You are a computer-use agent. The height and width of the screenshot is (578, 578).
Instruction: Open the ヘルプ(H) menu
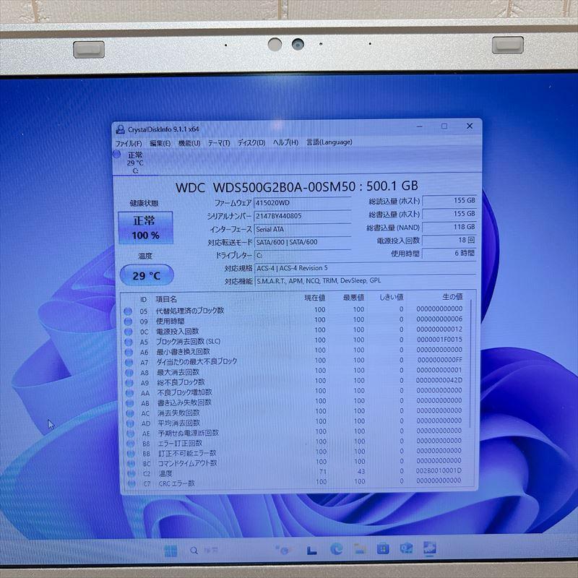coord(285,142)
